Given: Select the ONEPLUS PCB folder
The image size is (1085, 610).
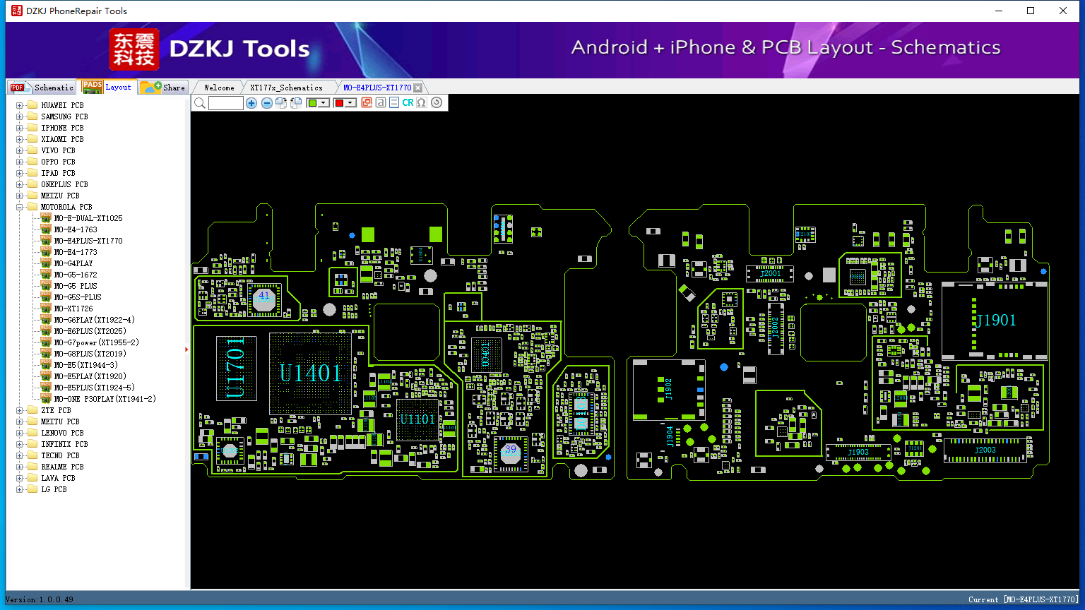Looking at the screenshot, I should 64,184.
